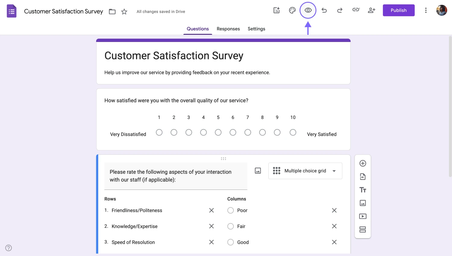
Task: Remove the Friendliness/Politeness row
Action: coord(212,210)
